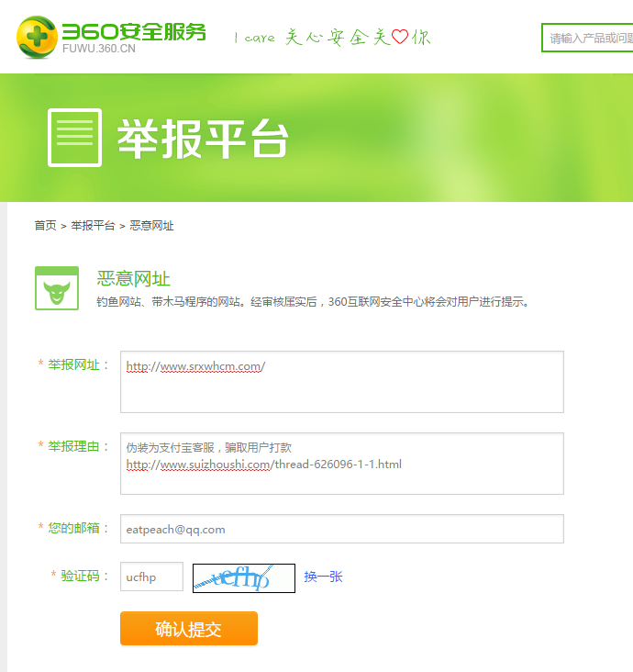This screenshot has width=633, height=672.
Task: Click 换一张 to refresh captcha
Action: [323, 577]
